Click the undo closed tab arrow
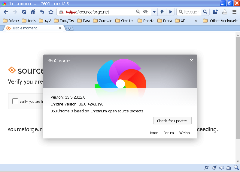 pos(42,12)
